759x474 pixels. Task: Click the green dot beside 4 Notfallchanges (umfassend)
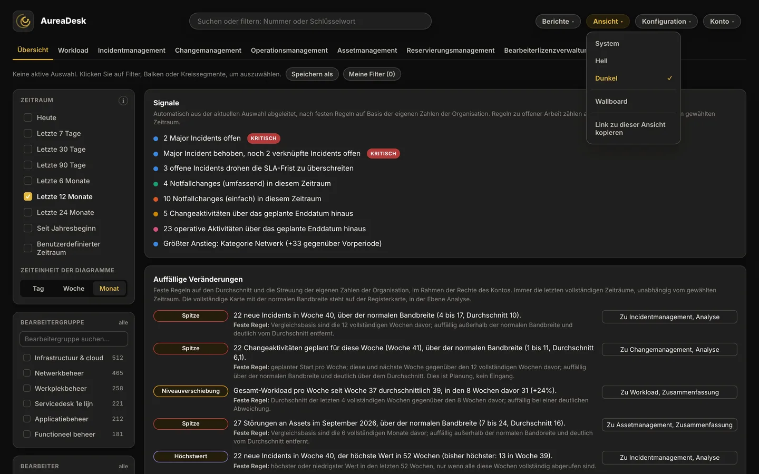[x=156, y=184]
